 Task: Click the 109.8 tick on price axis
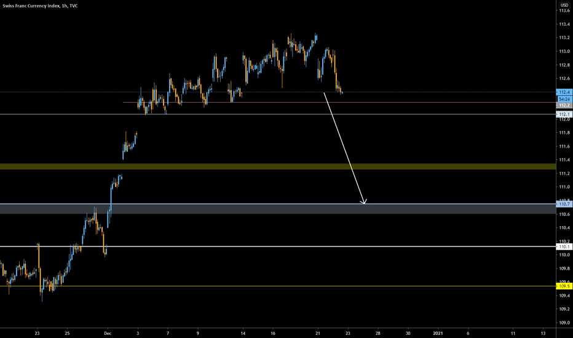[x=564, y=268]
